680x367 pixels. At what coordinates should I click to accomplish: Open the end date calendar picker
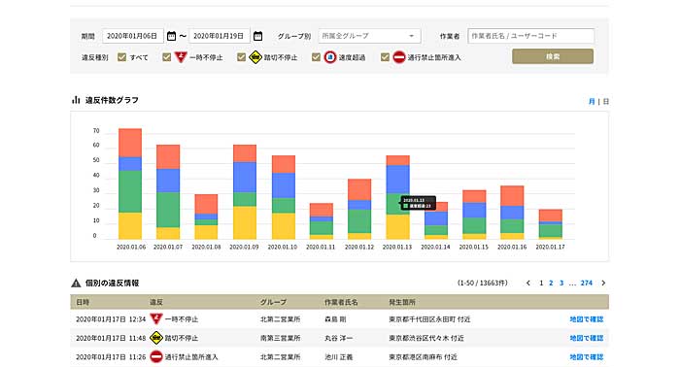(257, 36)
